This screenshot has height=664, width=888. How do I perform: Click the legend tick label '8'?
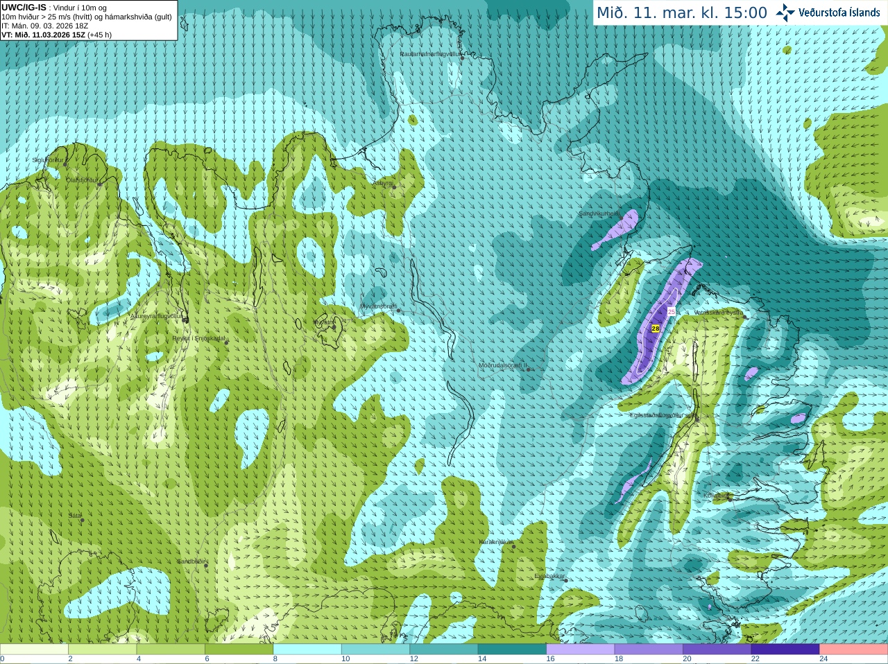coord(275,659)
